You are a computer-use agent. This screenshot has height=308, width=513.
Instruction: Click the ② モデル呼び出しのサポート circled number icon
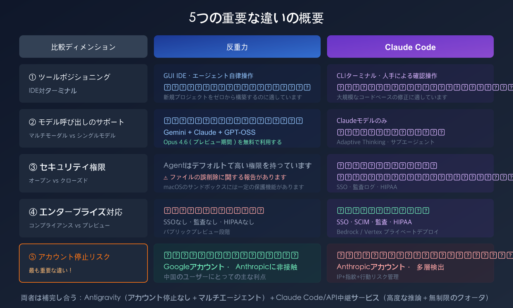tap(33, 122)
